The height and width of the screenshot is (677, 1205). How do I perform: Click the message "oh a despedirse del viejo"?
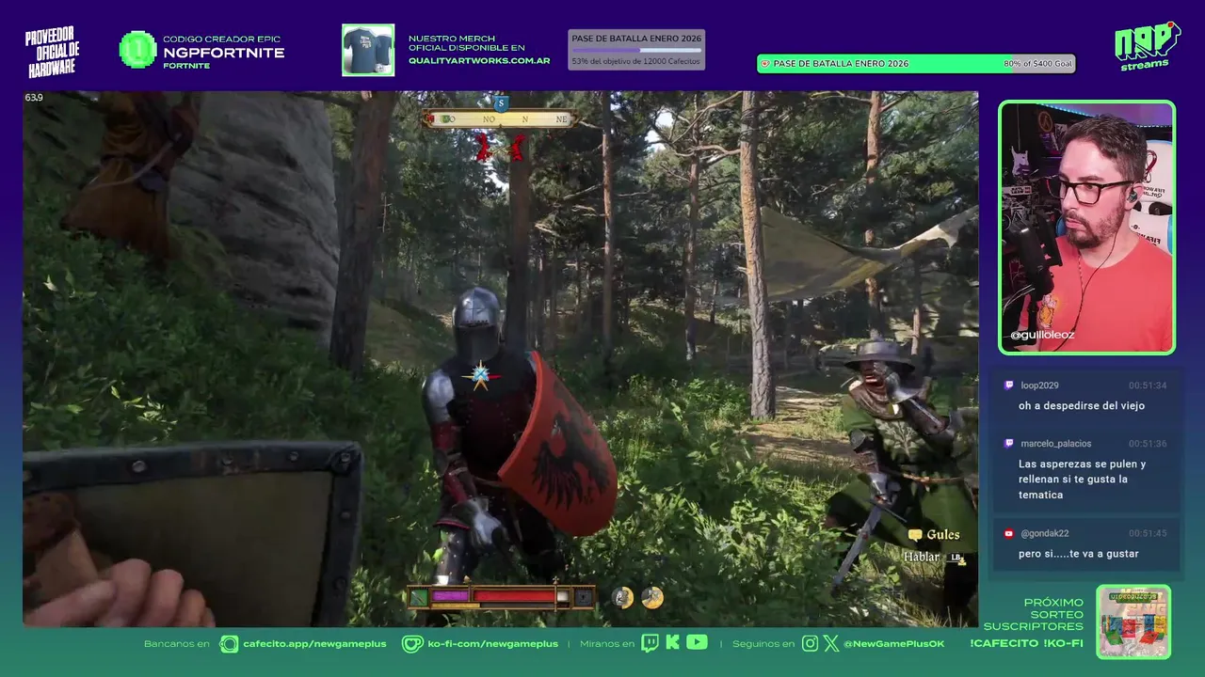[x=1081, y=406]
